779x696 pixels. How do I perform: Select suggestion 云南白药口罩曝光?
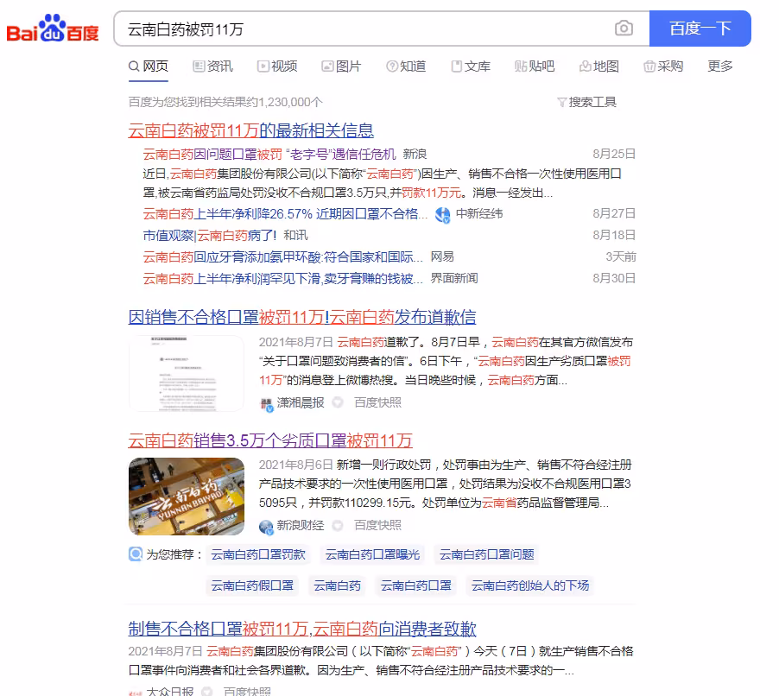[372, 554]
